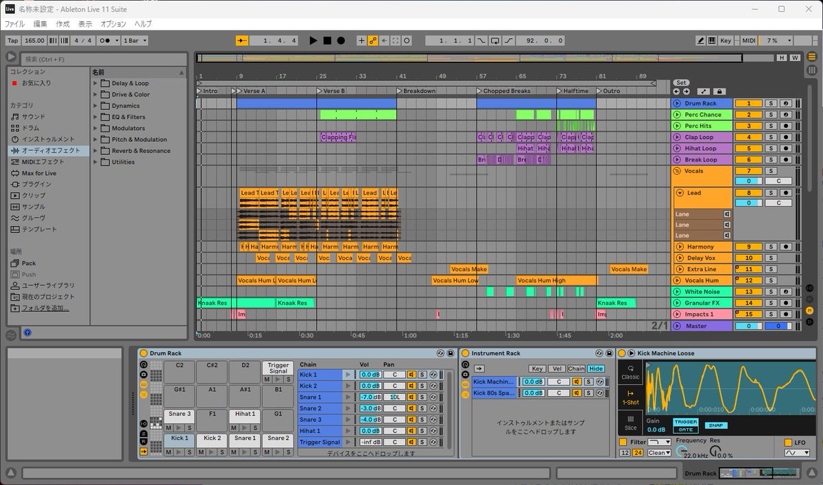Screen dimensions: 823x485
Task: Adjust the Filter Frequency knob
Action: point(682,452)
